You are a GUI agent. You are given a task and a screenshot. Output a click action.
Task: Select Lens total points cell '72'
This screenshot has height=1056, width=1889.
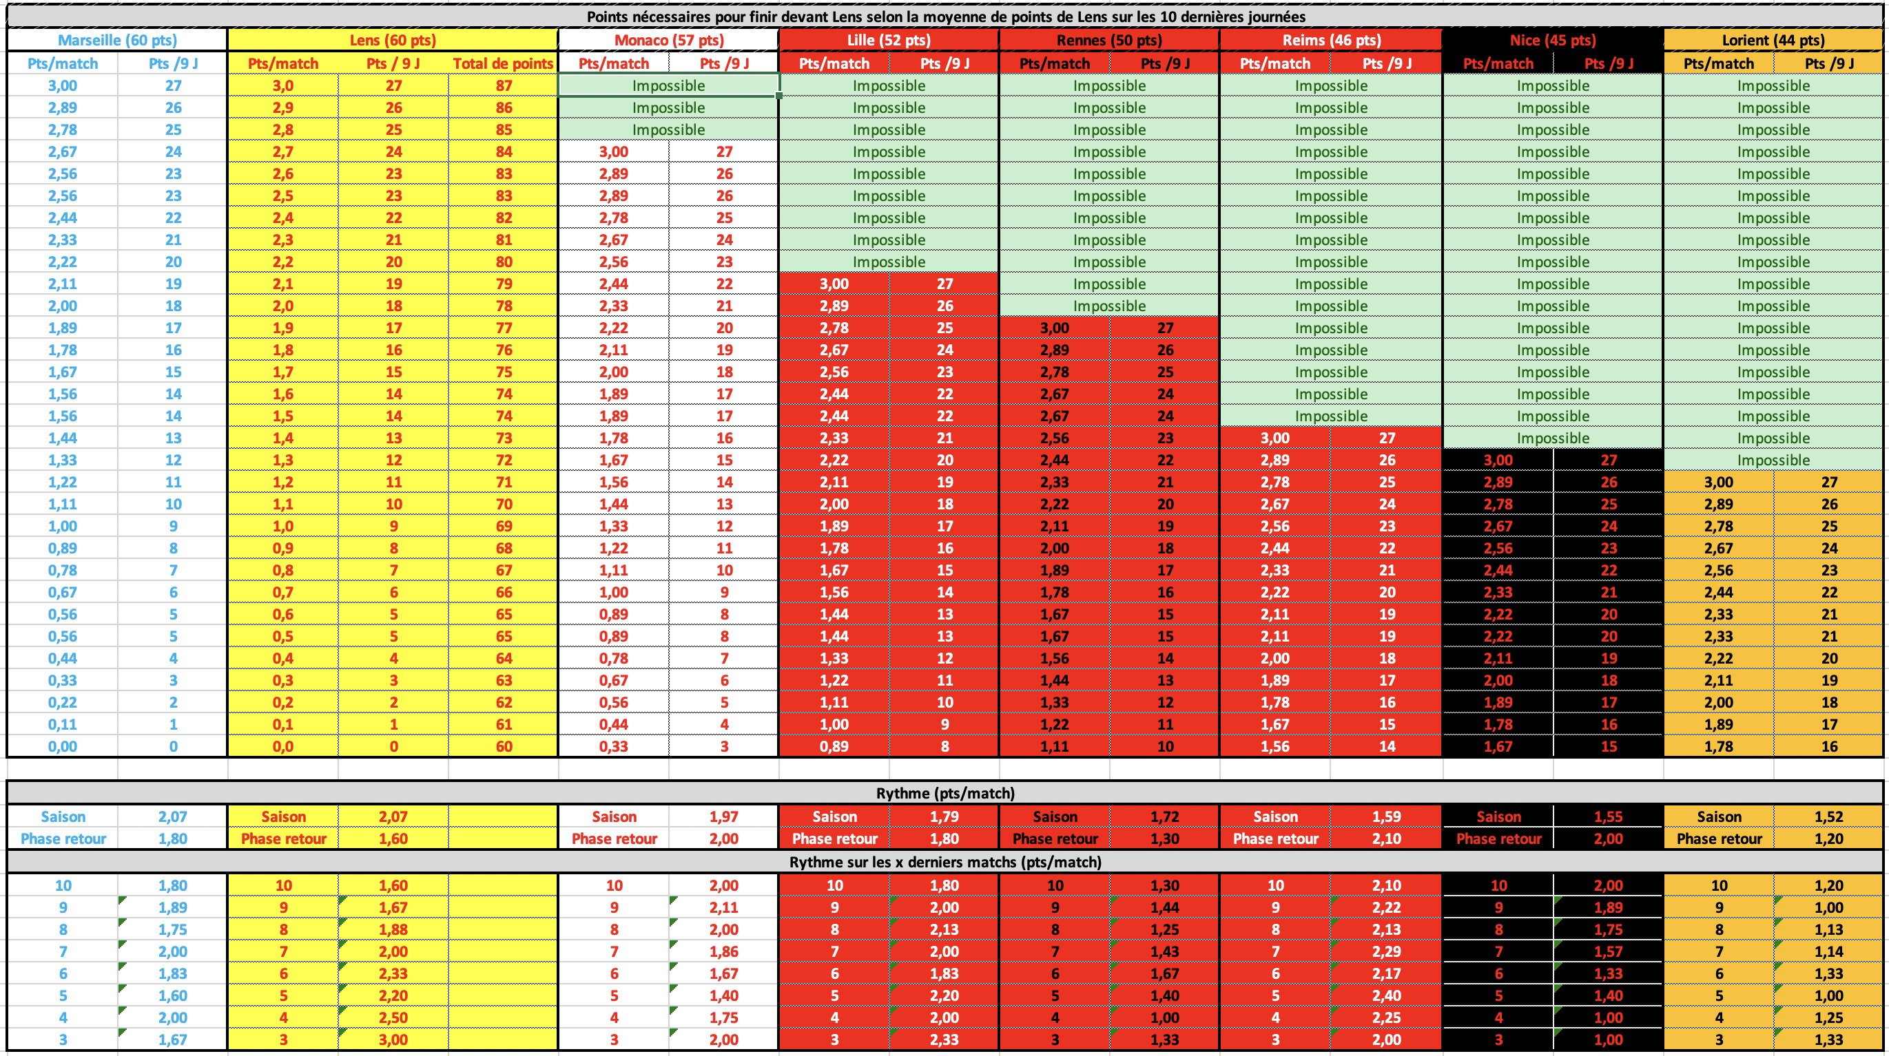pyautogui.click(x=503, y=461)
